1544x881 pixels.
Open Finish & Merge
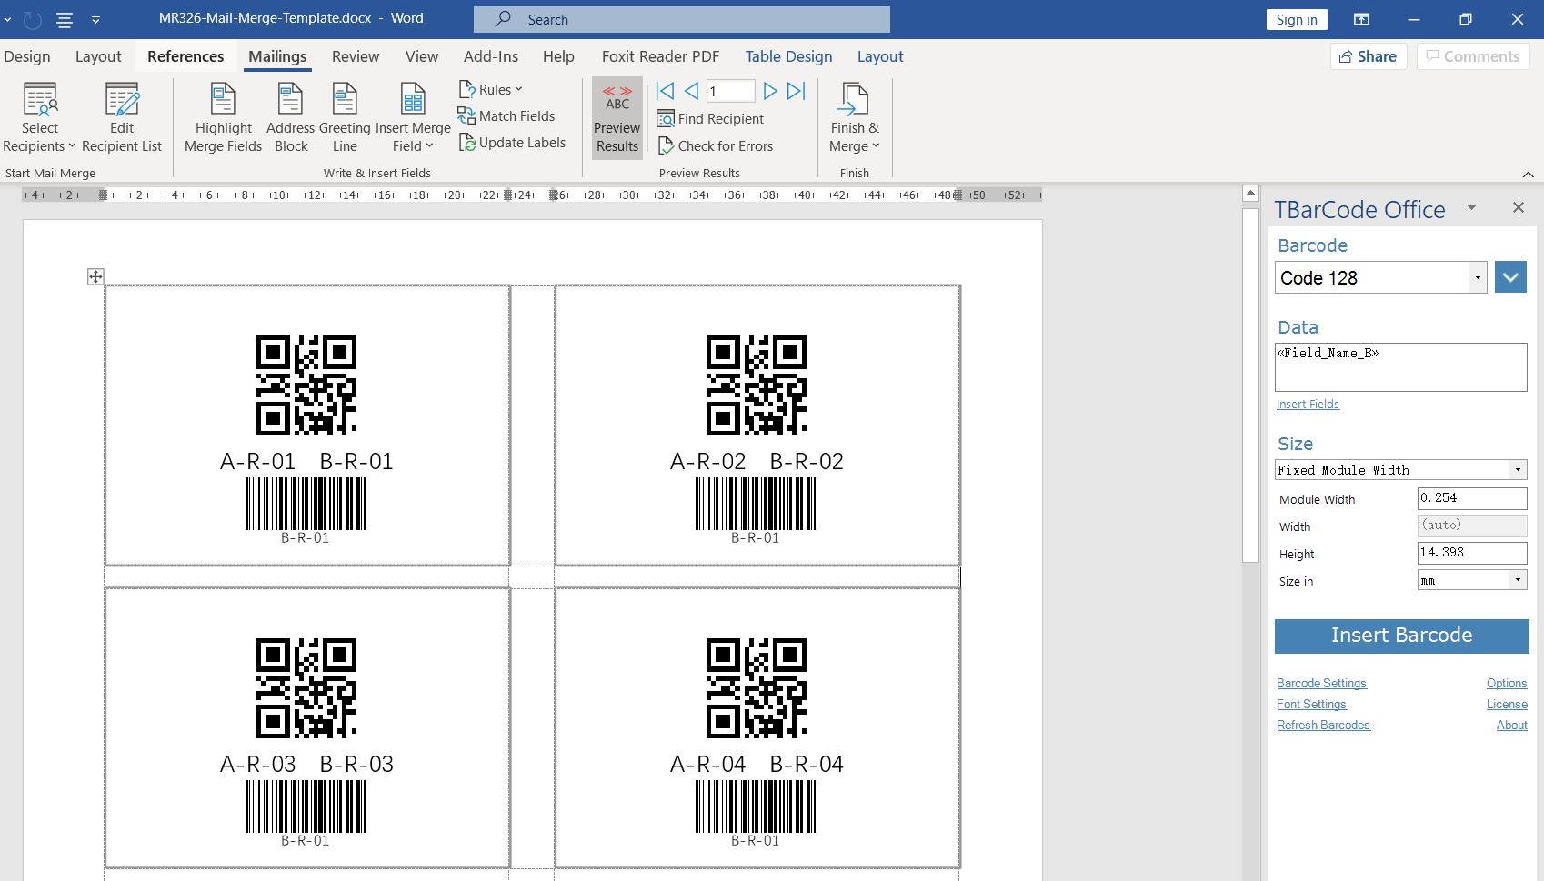pos(853,116)
